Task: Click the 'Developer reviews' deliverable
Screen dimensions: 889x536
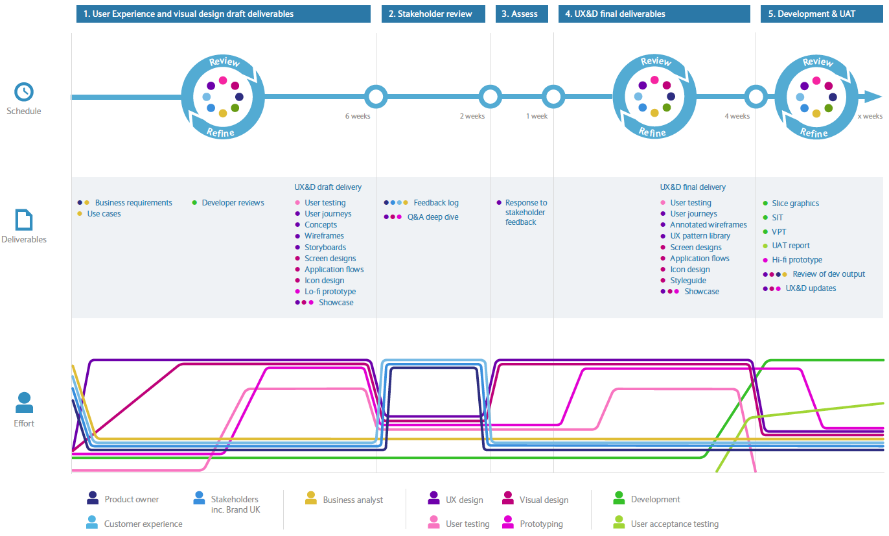Action: point(233,203)
